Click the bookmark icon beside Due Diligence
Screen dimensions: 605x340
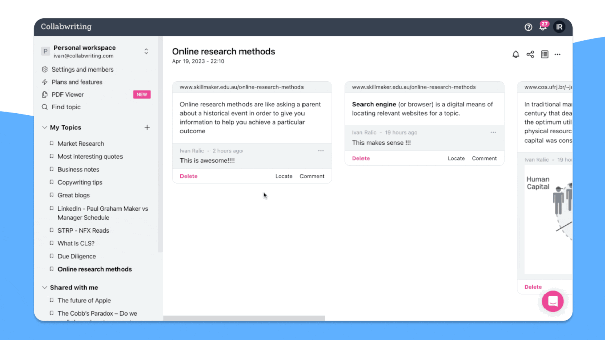pyautogui.click(x=51, y=256)
